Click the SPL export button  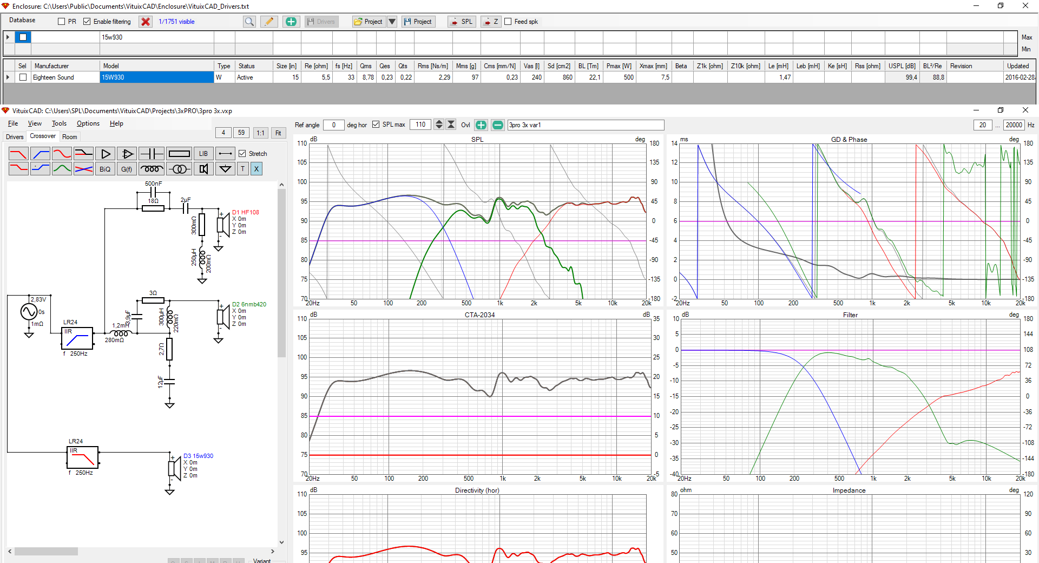point(462,22)
